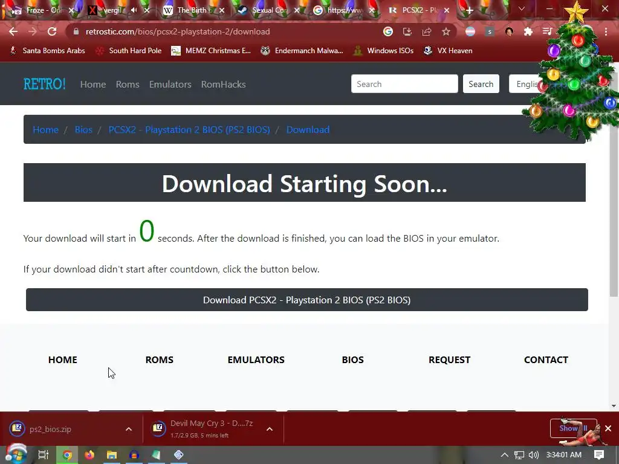Open the 'MEMZ Christmas E...' bookmark
The image size is (619, 464).
pos(211,51)
